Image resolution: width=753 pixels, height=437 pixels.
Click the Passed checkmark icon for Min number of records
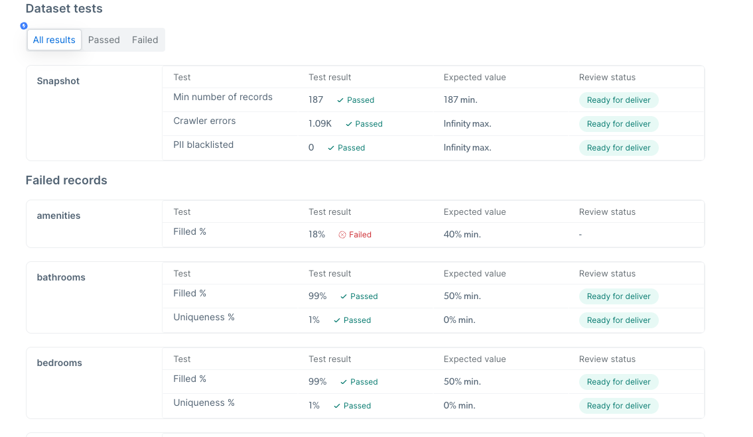(x=340, y=100)
